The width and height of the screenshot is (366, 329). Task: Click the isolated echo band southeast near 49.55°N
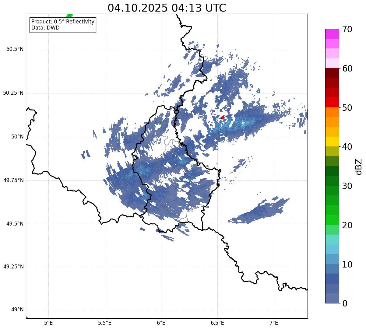coord(259,211)
